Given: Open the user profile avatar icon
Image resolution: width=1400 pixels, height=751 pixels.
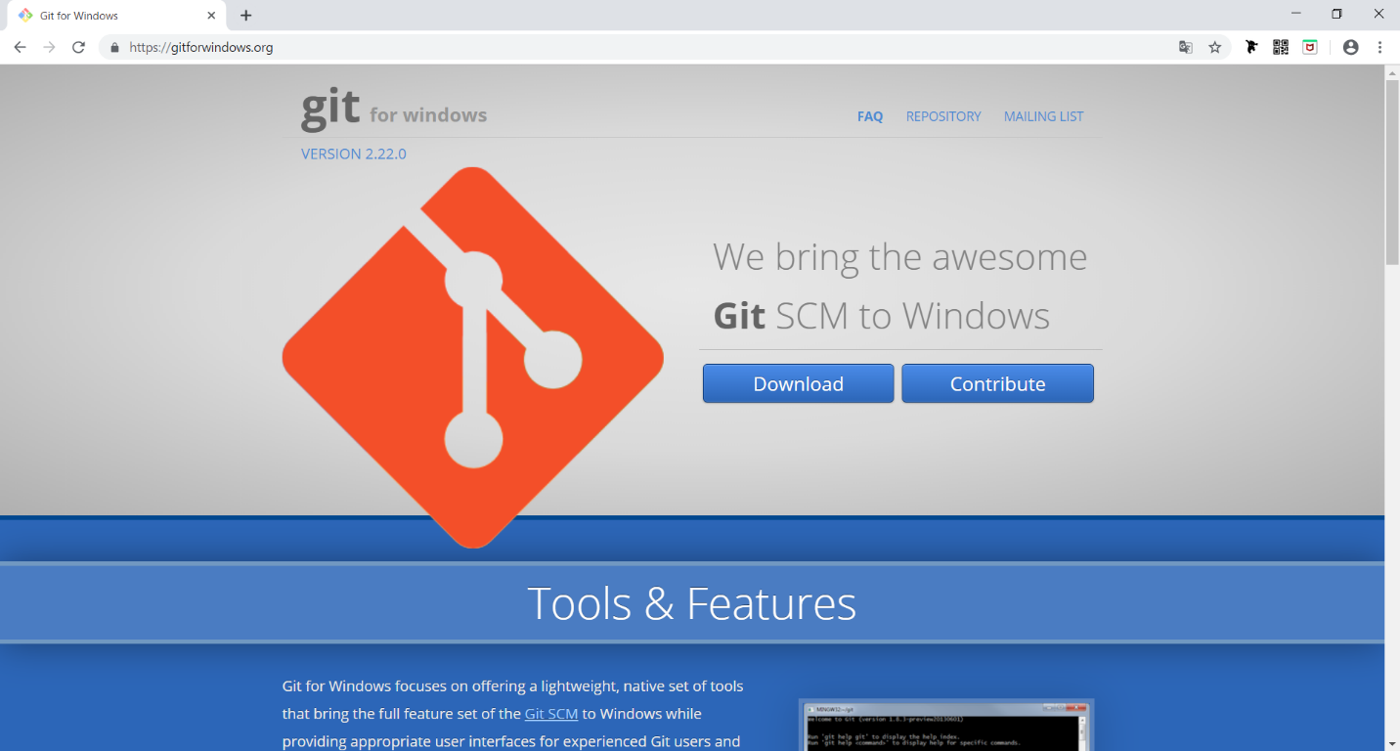Looking at the screenshot, I should pos(1350,47).
